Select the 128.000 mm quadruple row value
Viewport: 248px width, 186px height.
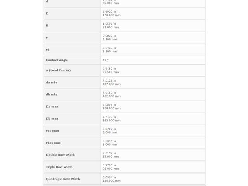point(112,181)
